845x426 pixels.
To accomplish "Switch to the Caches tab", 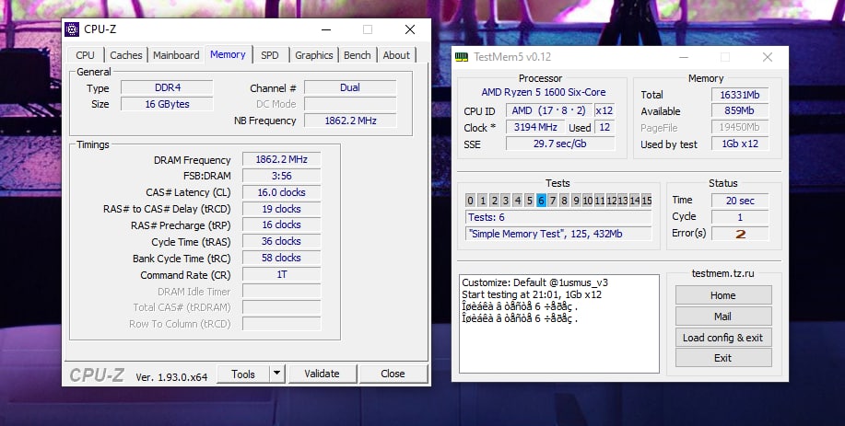I will pos(126,55).
